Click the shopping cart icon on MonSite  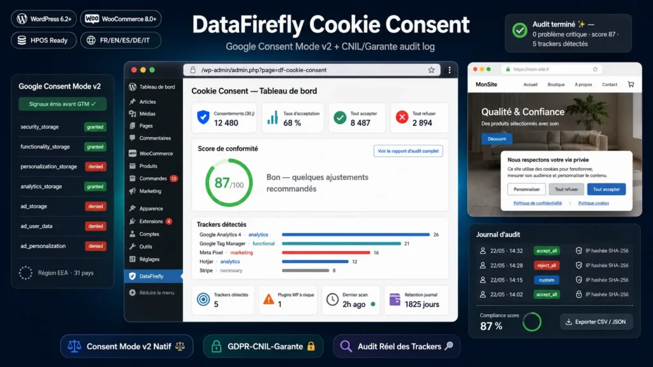coord(631,85)
